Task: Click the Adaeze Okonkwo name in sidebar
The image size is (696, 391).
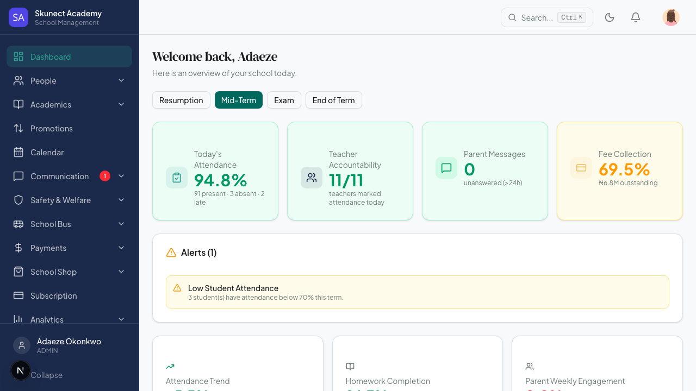Action: pyautogui.click(x=69, y=342)
